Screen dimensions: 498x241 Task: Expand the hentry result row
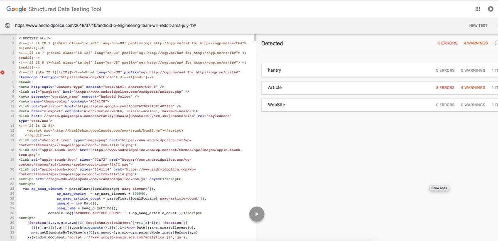click(380, 70)
